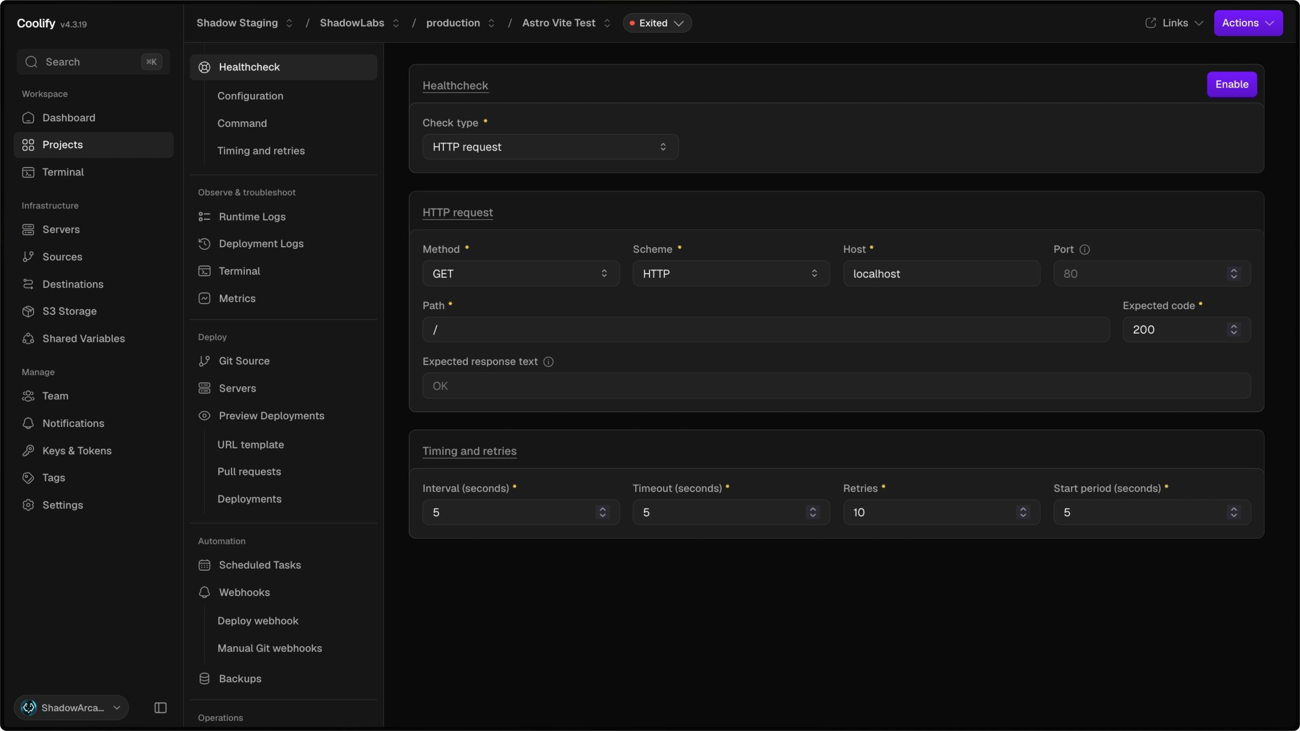Open the Terminal item under Observe & troubleshoot
This screenshot has height=731, width=1300.
point(283,271)
